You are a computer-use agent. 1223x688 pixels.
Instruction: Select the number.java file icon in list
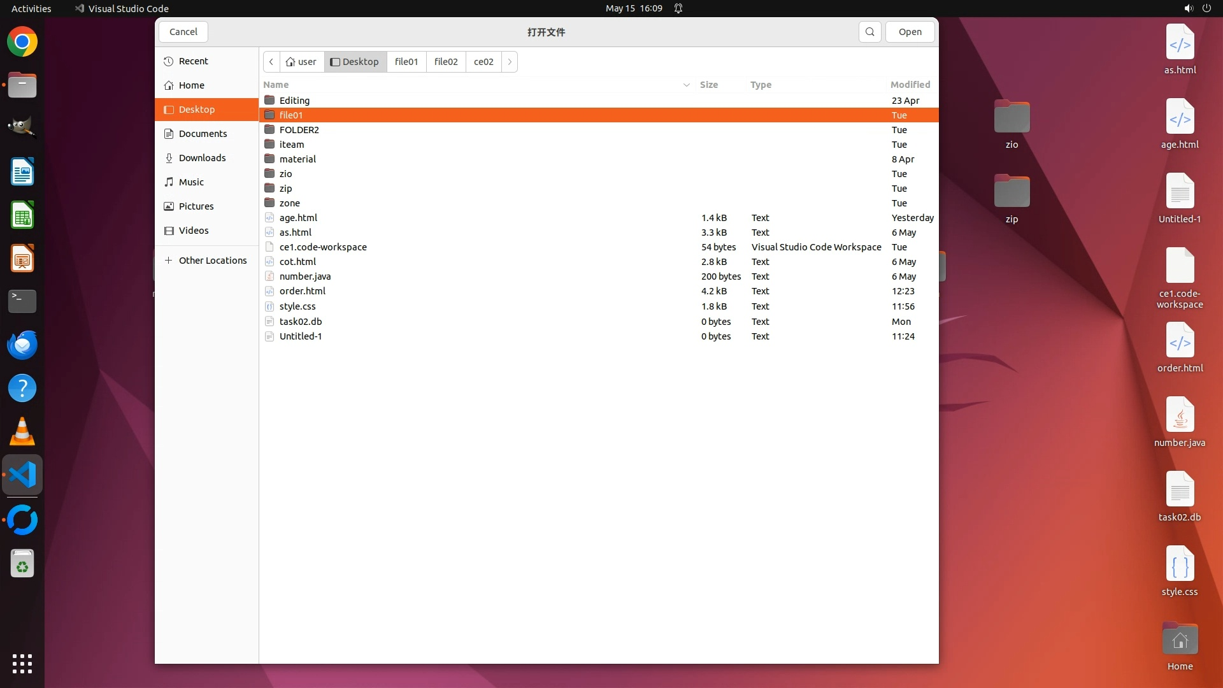point(269,276)
